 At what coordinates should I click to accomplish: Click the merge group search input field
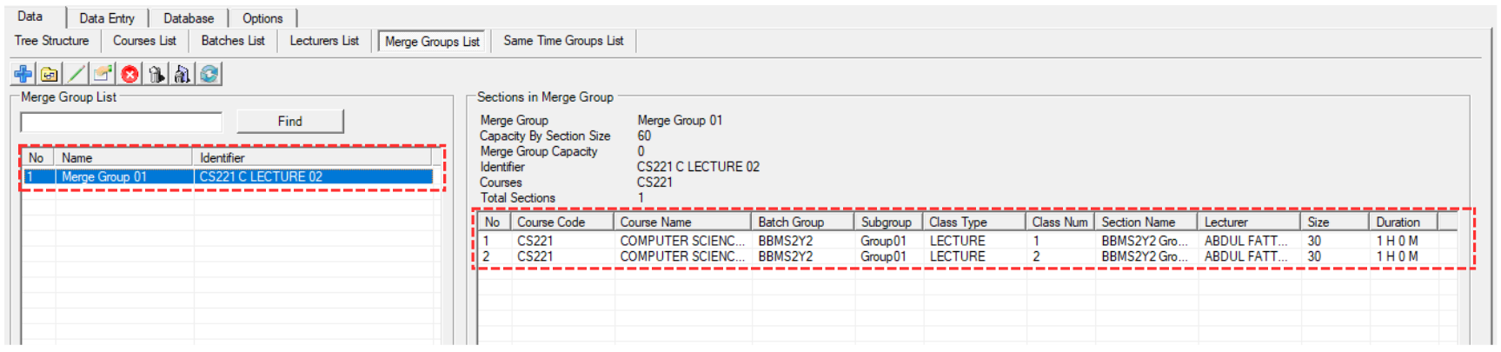pos(122,122)
